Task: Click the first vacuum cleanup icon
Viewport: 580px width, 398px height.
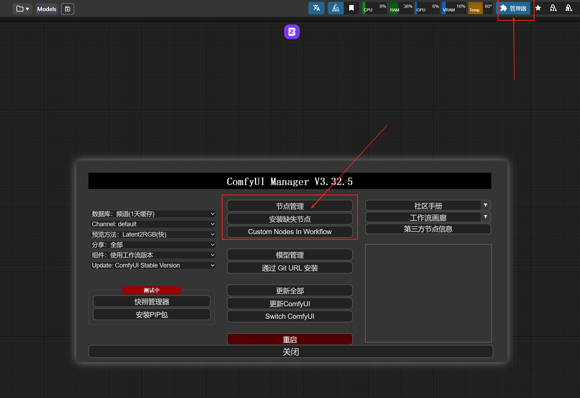Action: 553,8
